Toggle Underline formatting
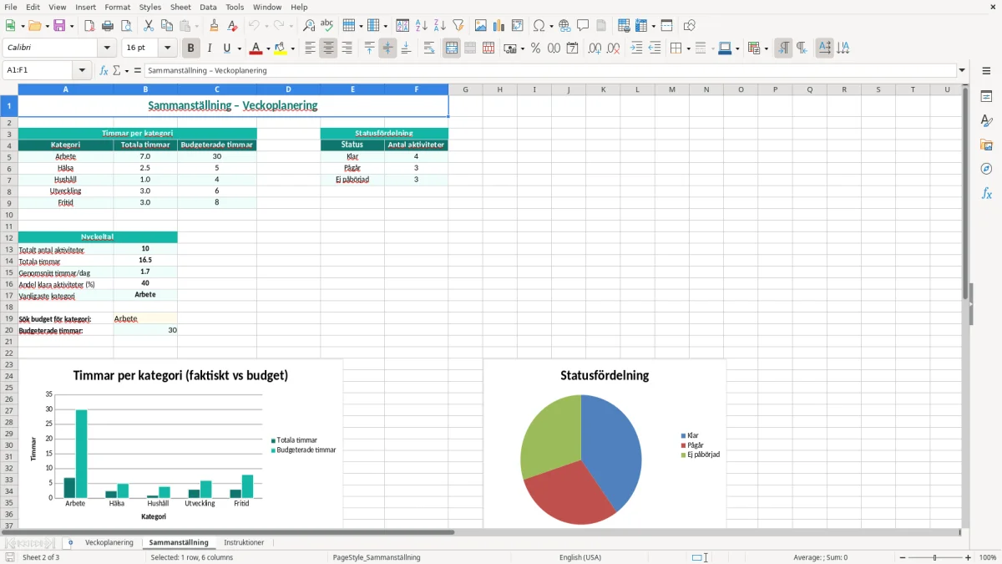This screenshot has height=564, width=1002. (227, 48)
